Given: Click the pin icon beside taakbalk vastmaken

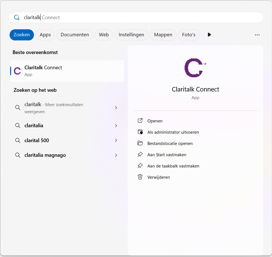Looking at the screenshot, I should pos(140,166).
